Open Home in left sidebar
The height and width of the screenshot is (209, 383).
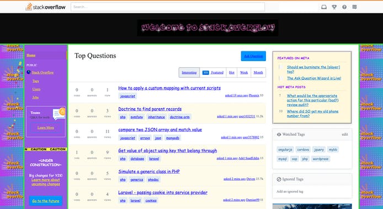click(31, 55)
